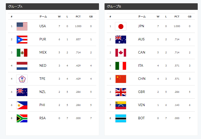Click the PHI team name
201x139 pixels.
(x=42, y=105)
